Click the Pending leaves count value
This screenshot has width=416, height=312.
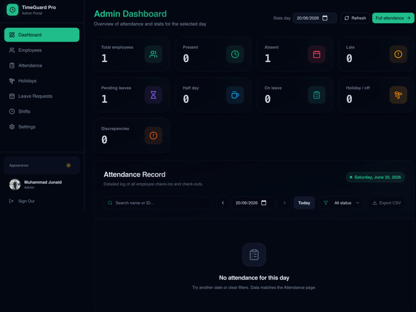[x=104, y=99]
